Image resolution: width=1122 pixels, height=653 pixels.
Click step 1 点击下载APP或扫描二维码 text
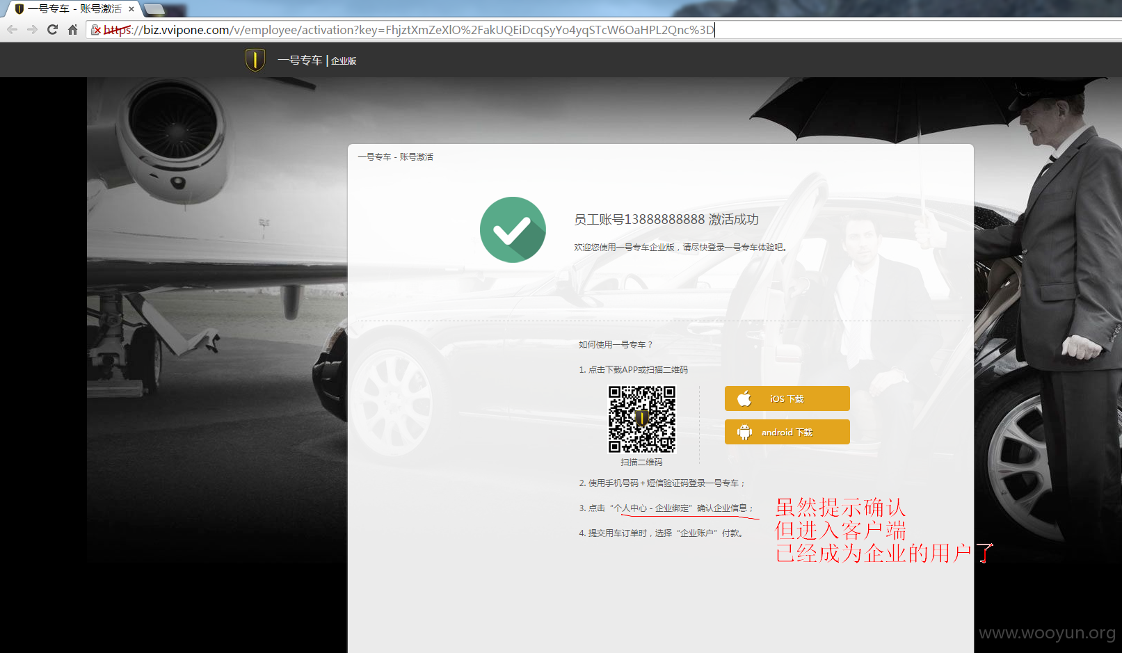coord(633,370)
